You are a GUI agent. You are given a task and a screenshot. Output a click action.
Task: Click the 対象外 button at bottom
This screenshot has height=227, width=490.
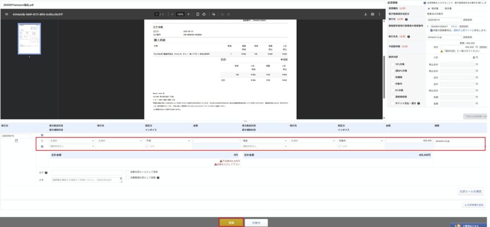pyautogui.click(x=256, y=222)
